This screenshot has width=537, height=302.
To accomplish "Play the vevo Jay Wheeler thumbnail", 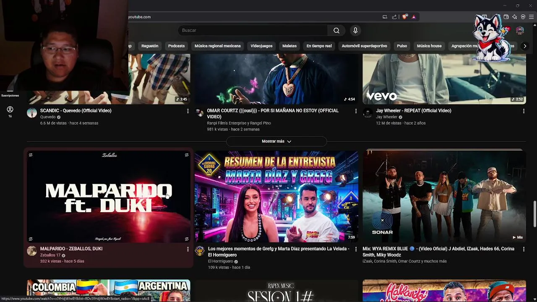I will coord(444,79).
